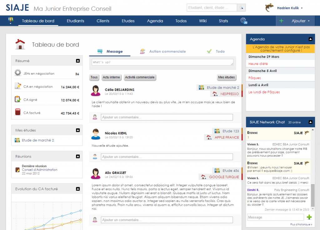The width and height of the screenshot is (320, 230).
Task: Send chat message with green plus icon
Action: tap(309, 217)
